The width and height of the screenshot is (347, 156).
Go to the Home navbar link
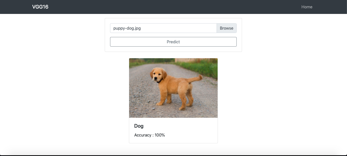(x=307, y=7)
